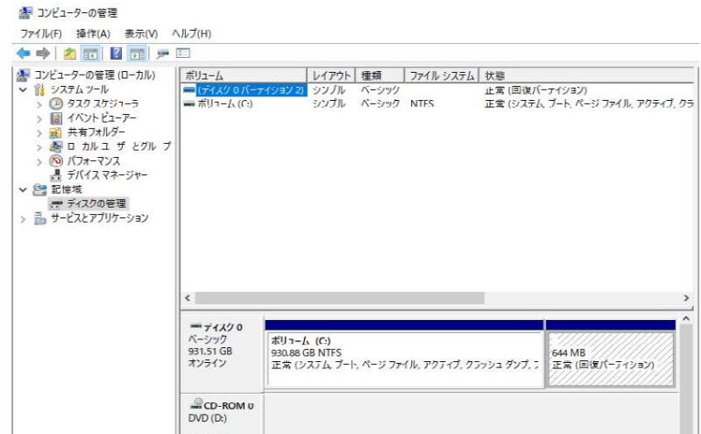701x434 pixels.
Task: Click the ファイル システム column header
Action: pos(435,75)
